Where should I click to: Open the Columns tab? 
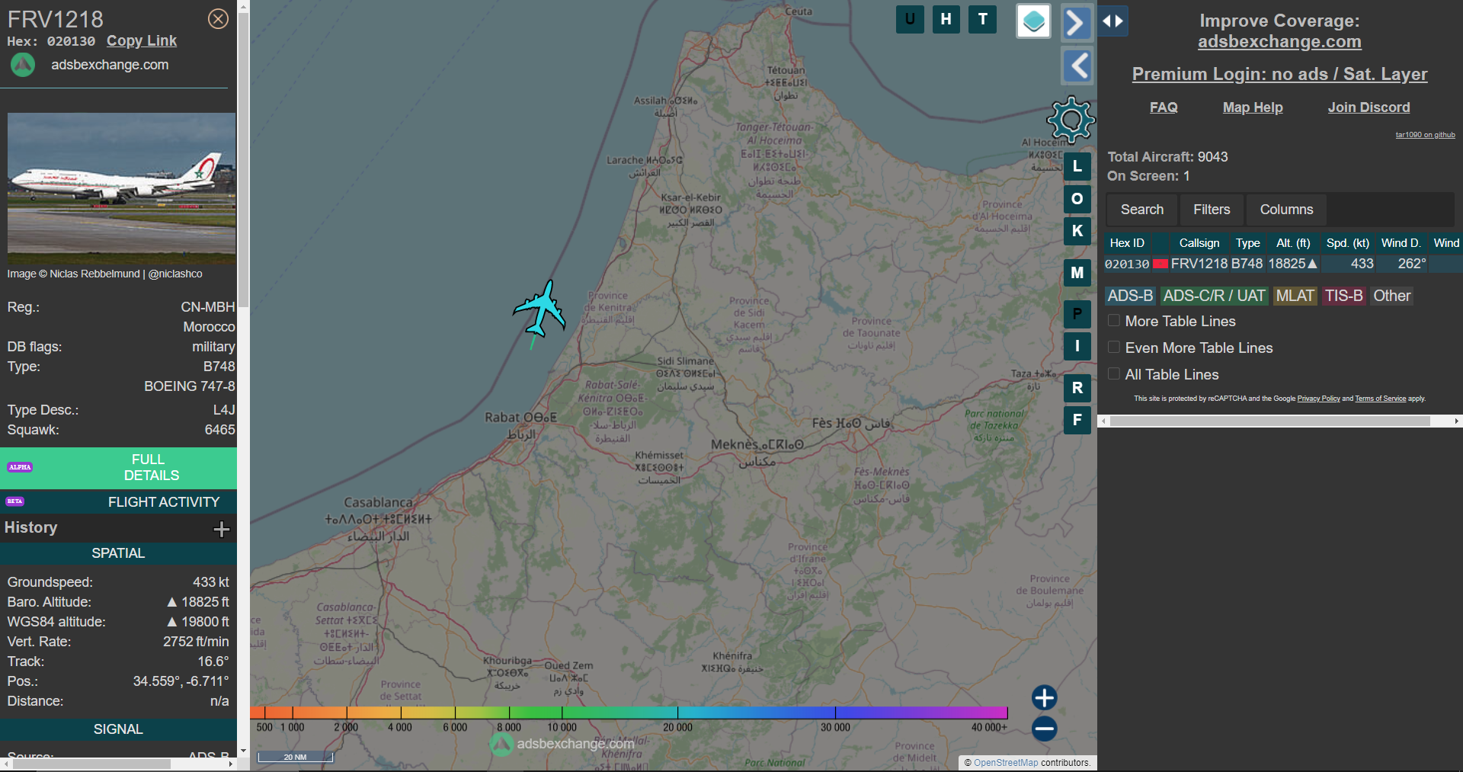pyautogui.click(x=1286, y=210)
